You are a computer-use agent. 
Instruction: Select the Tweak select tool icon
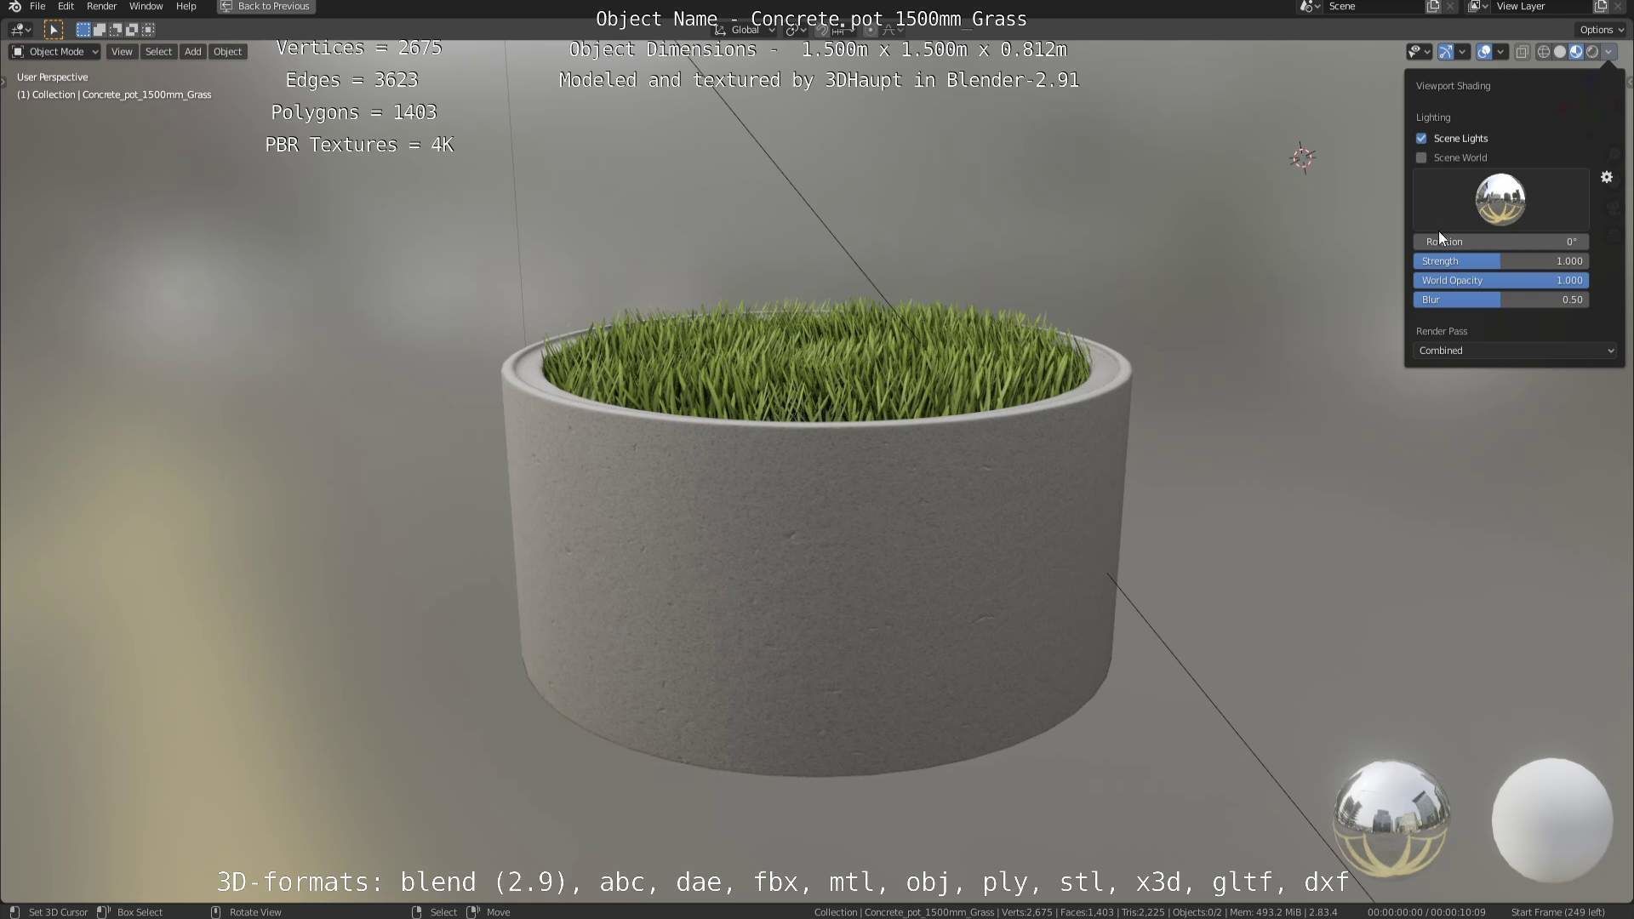click(53, 30)
